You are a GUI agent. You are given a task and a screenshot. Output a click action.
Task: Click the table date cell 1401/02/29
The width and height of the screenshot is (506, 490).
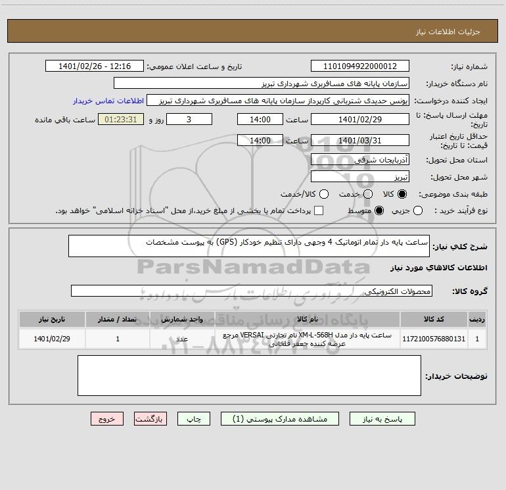[52, 339]
